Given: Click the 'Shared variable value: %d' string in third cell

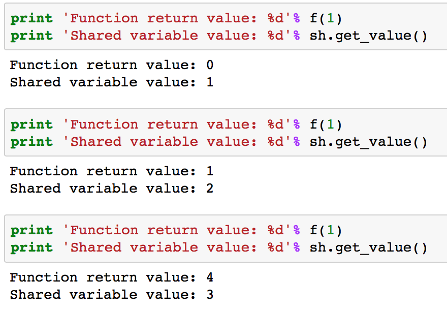Looking at the screenshot, I should click(x=177, y=247).
